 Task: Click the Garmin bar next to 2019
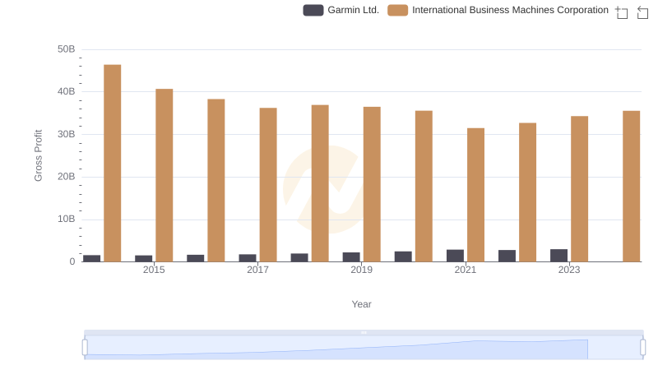point(351,257)
